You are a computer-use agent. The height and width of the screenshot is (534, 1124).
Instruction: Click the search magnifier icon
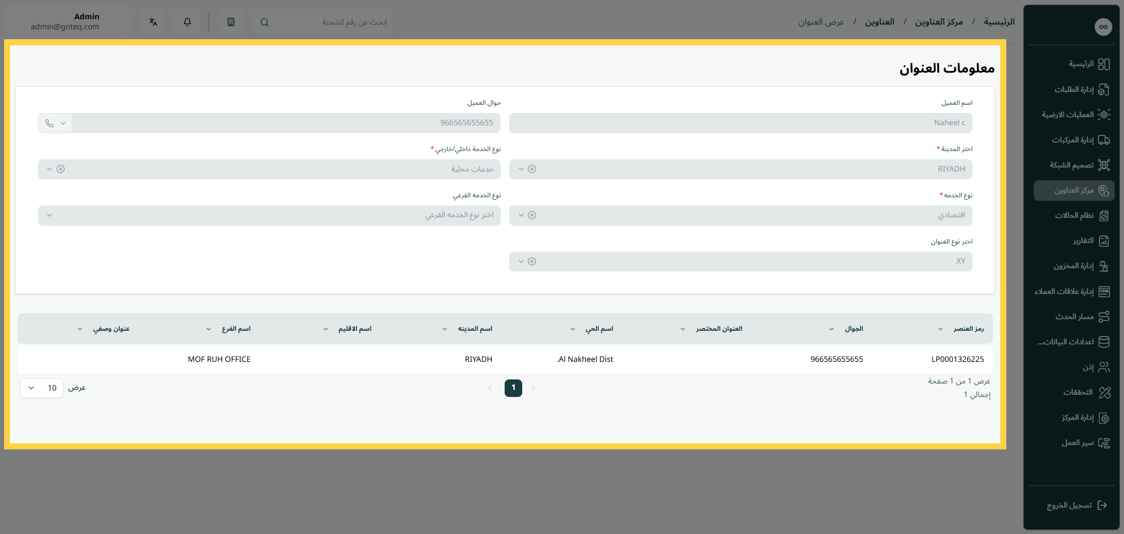click(265, 22)
